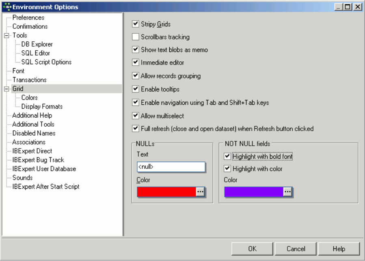
Task: Select Display Formats under Grid
Action: 42,106
